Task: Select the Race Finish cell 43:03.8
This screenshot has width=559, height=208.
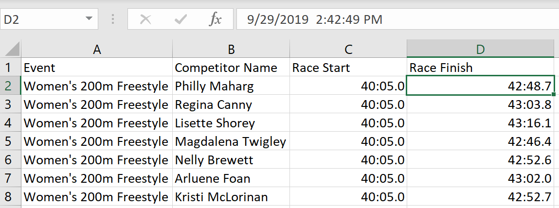Action: point(481,104)
